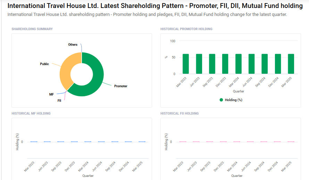Click Mar 2023 marker in FII holding chart
Image resolution: width=309 pixels, height=180 pixels.
[183, 142]
